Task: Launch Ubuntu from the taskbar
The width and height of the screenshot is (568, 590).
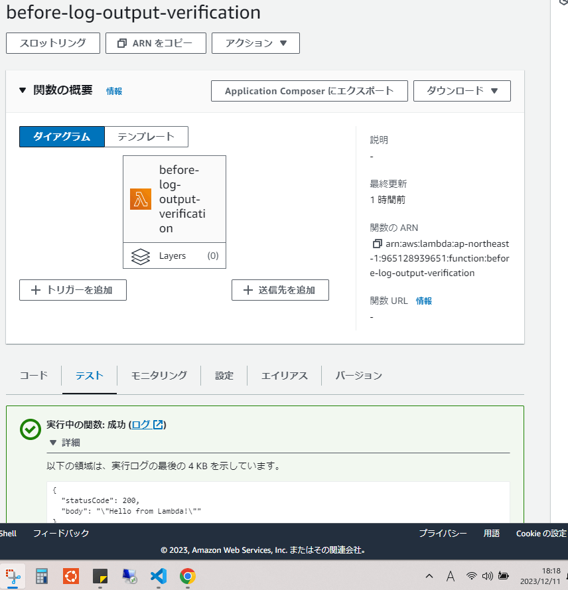Action: coord(71,576)
